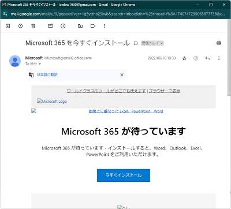Open the Excel、PowerPoint、Word image link
Image resolution: width=231 pixels, height=209 pixels.
pos(126,111)
